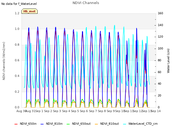Image resolution: width=172 pixels, height=129 pixels.
Task: Click the 0.6 tick on left axis
Action: (17, 60)
